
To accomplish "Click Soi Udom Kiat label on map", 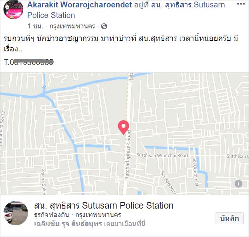I will click(196, 172).
